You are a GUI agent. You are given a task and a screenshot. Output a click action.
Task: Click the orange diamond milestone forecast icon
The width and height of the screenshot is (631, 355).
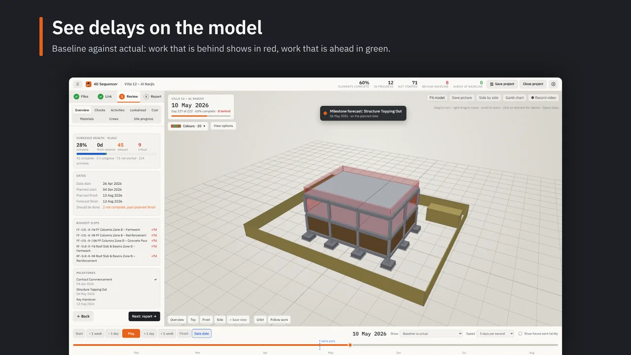click(325, 113)
